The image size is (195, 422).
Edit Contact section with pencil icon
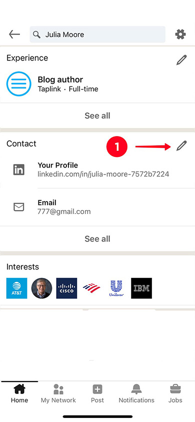[x=181, y=145]
